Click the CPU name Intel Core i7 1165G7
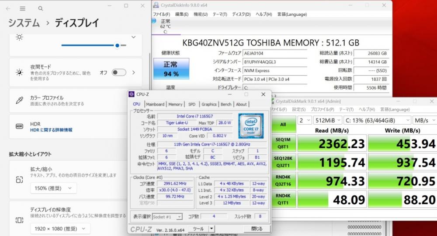437x236 pixels. (195, 116)
